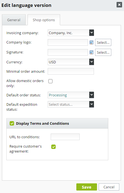Click the Company logo text field
Image resolution: width=124 pixels, height=193 pixels.
68,42
